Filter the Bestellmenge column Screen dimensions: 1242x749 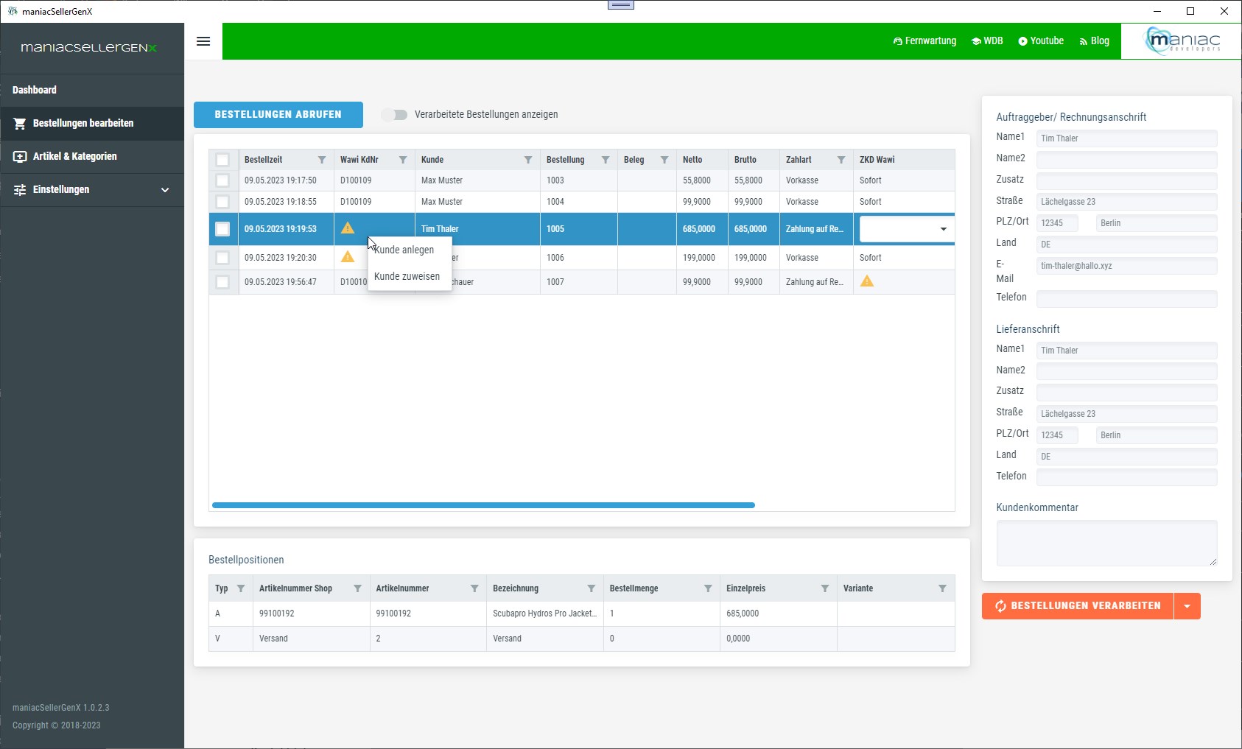tap(708, 588)
